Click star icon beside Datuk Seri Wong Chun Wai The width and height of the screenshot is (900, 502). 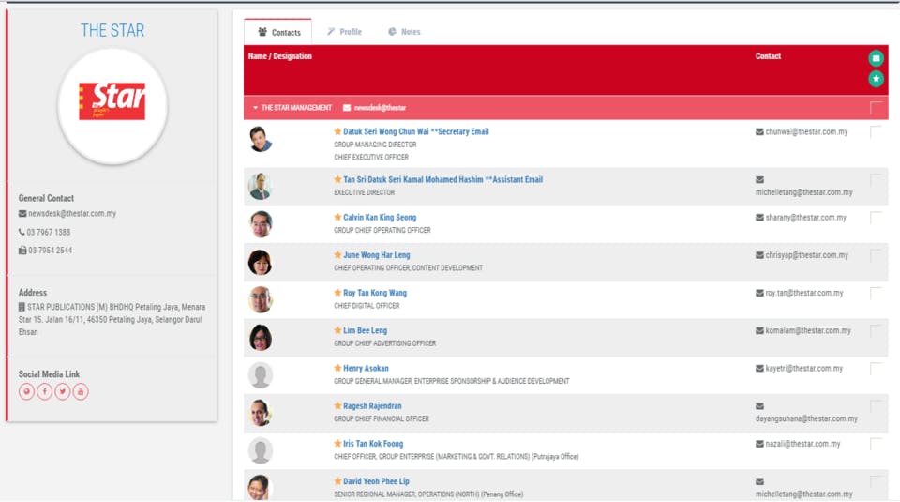337,131
